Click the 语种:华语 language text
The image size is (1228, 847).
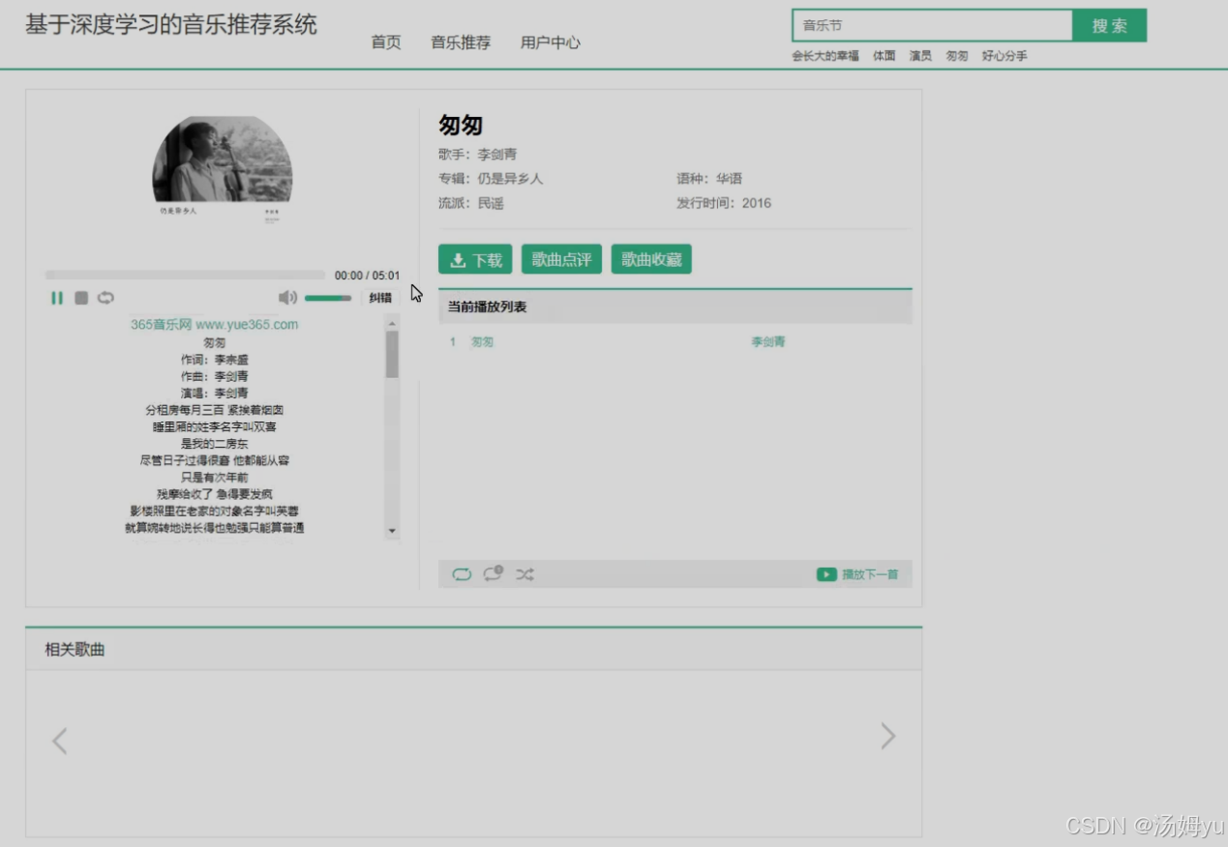pyautogui.click(x=709, y=179)
